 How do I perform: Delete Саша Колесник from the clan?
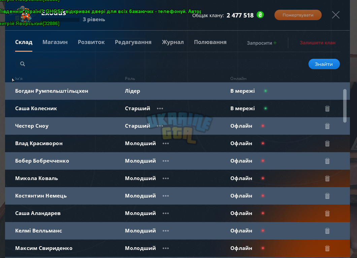pos(327,109)
